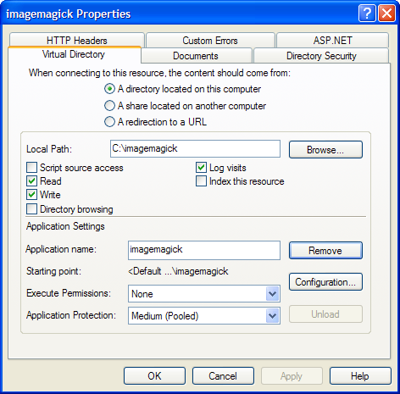Click the 'Execute Permissions:' label
This screenshot has height=394, width=400.
click(x=69, y=293)
